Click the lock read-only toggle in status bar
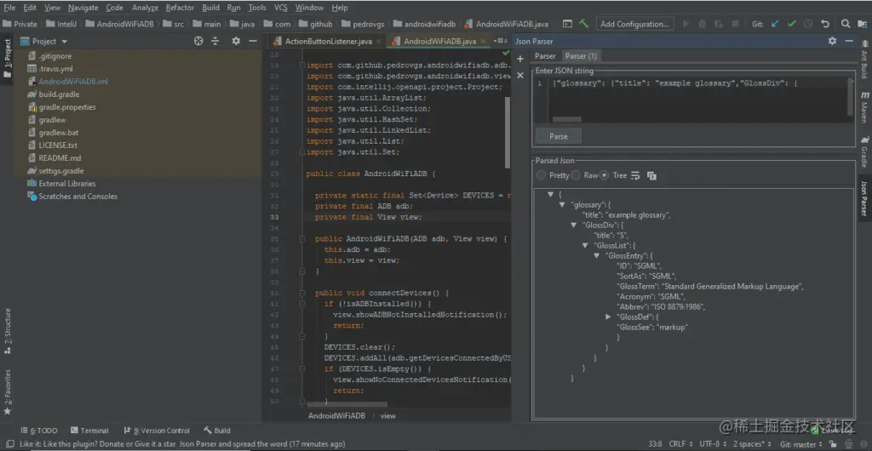872x451 pixels. coord(833,444)
